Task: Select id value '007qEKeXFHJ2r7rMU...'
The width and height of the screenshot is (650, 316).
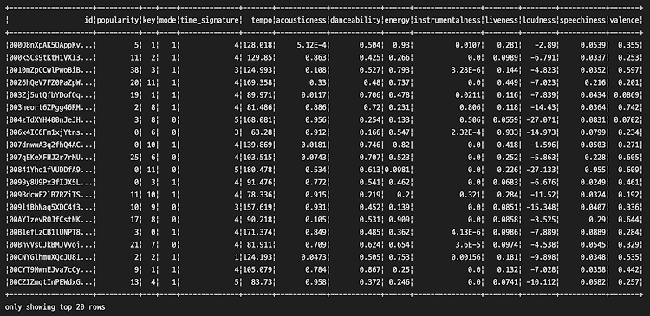Action: pyautogui.click(x=51, y=158)
